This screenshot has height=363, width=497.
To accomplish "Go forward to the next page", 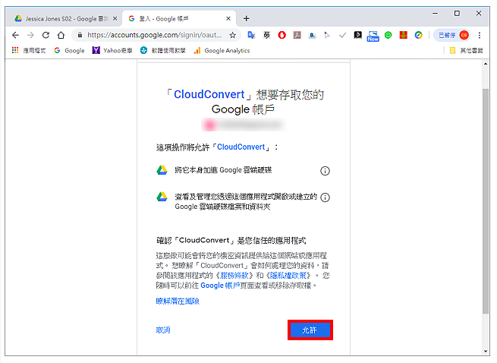I will pos(30,35).
